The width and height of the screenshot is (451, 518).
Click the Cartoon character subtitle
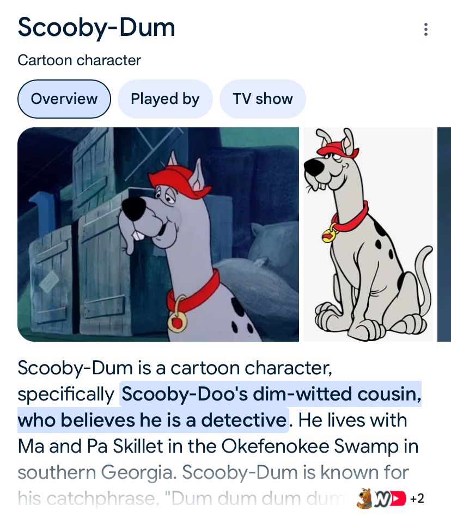point(80,60)
